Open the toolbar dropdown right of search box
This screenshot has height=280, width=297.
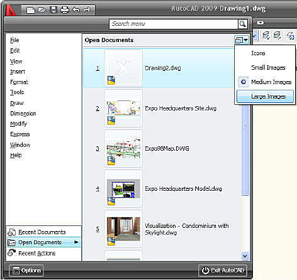(x=261, y=23)
